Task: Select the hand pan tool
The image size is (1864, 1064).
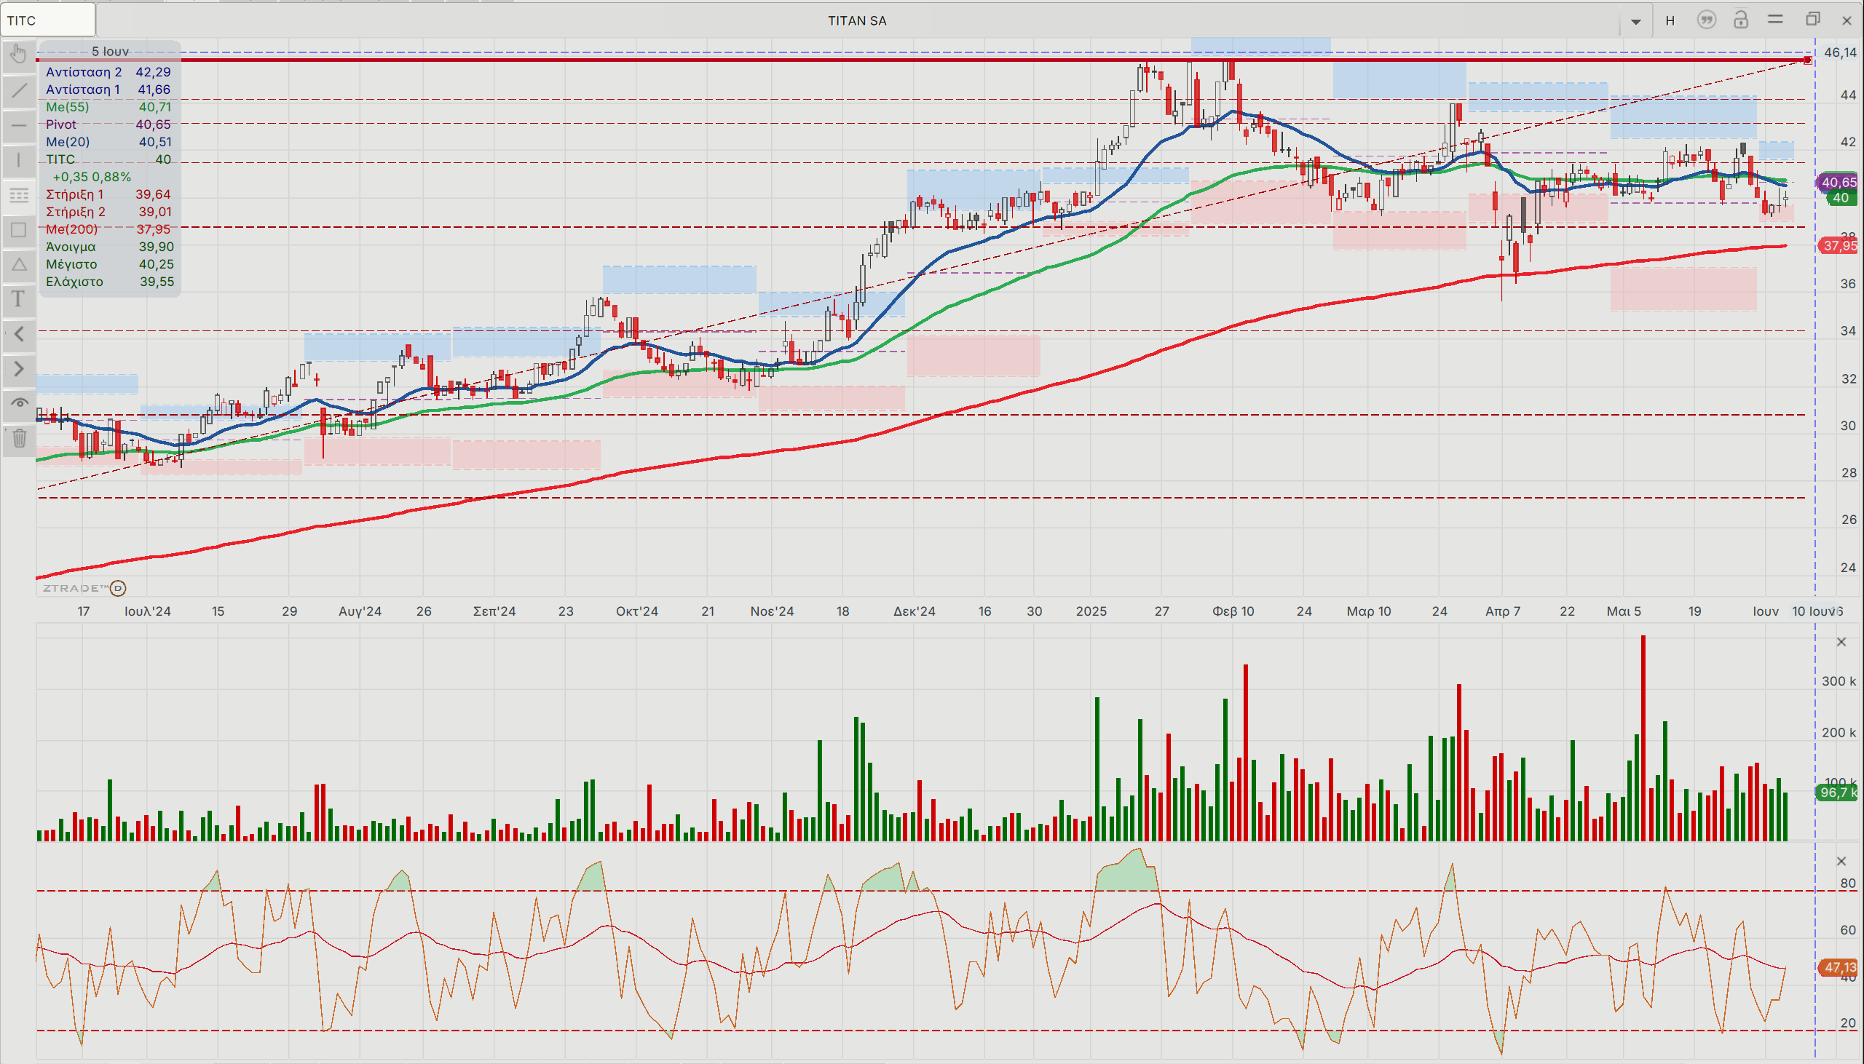Action: coord(19,55)
